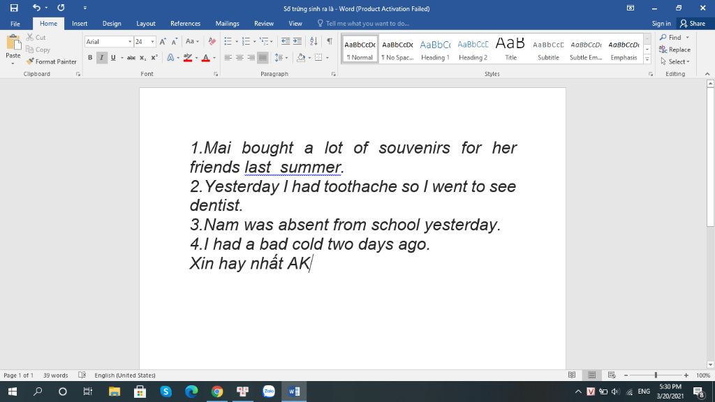Viewport: 715px width, 402px height.
Task: Undo the last action
Action: point(36,8)
